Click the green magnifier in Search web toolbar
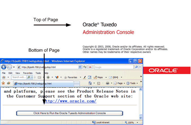Viewport: 191px width, 125px height. tap(29, 77)
